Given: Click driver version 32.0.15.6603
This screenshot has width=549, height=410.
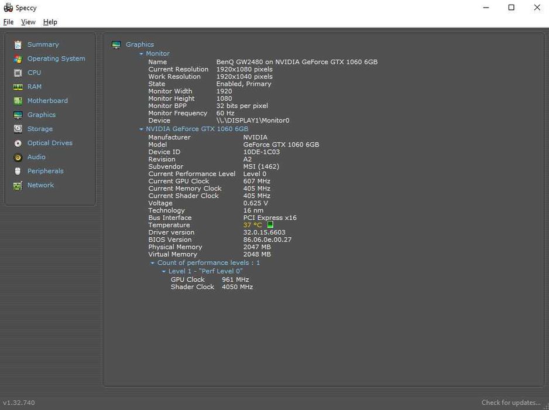Looking at the screenshot, I should point(265,233).
